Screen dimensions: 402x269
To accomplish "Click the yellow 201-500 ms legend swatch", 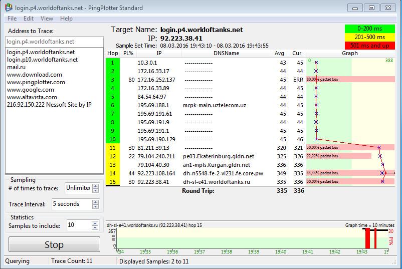I will (x=370, y=37).
